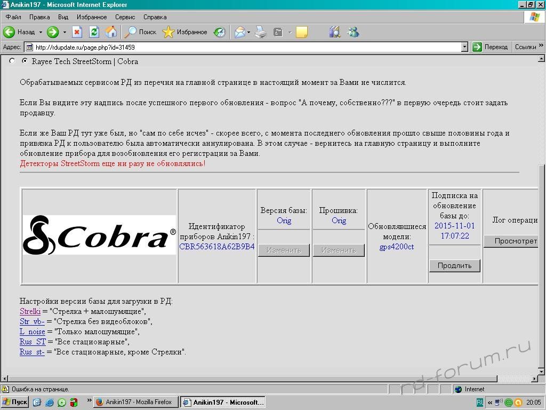Select the Rayee Tech StreetStorm | Cobra radio button
The height and width of the screenshot is (410, 546).
25,61
